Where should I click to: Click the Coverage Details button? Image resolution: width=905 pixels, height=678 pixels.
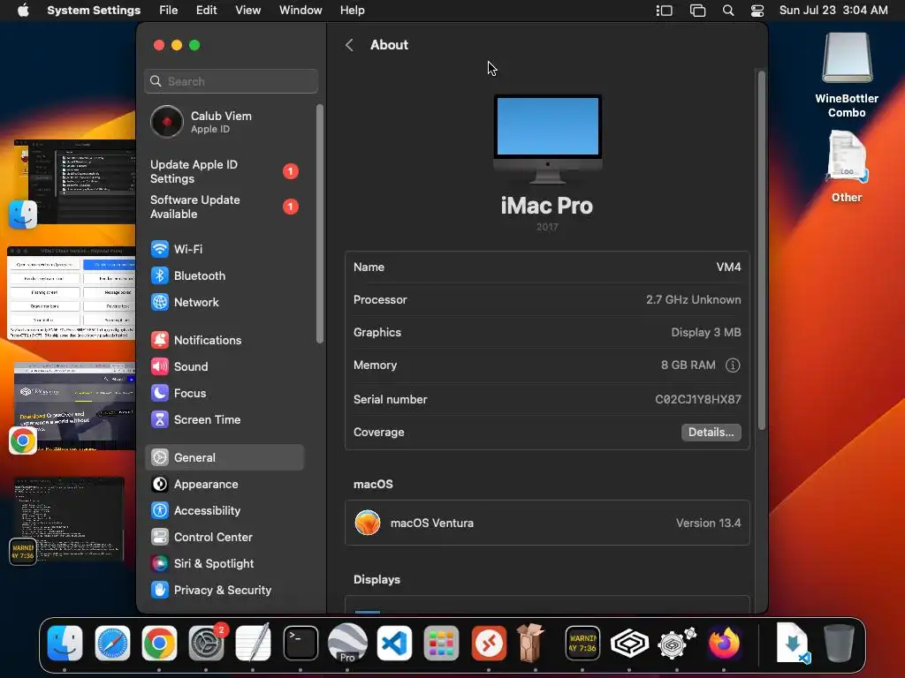click(x=711, y=433)
